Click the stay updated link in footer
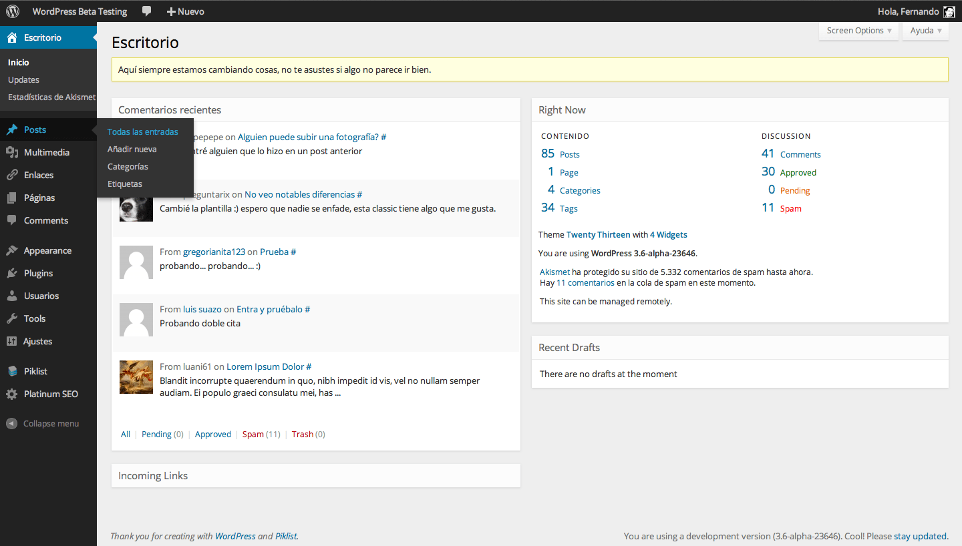The image size is (962, 546). [920, 536]
